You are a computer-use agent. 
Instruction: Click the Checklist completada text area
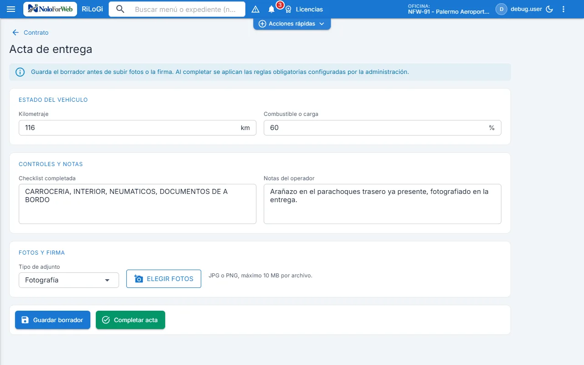137,204
